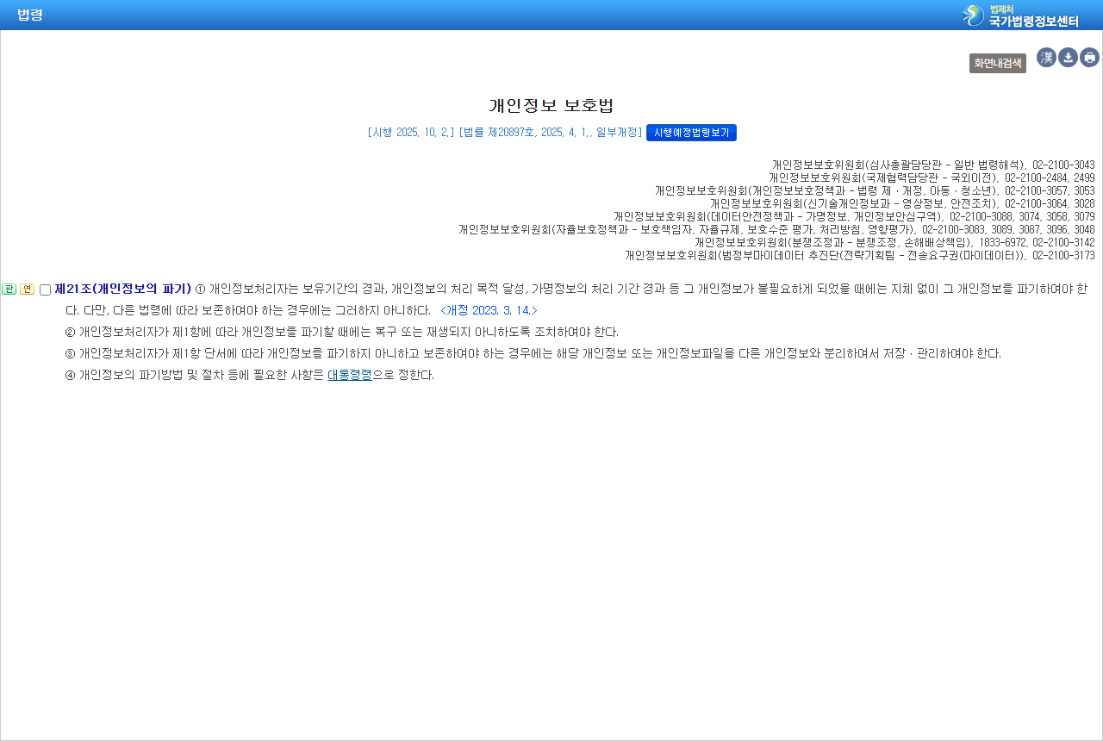Click paragraph ② about 복구 또는 재생되지 아니하도록
The width and height of the screenshot is (1103, 741).
tap(342, 332)
